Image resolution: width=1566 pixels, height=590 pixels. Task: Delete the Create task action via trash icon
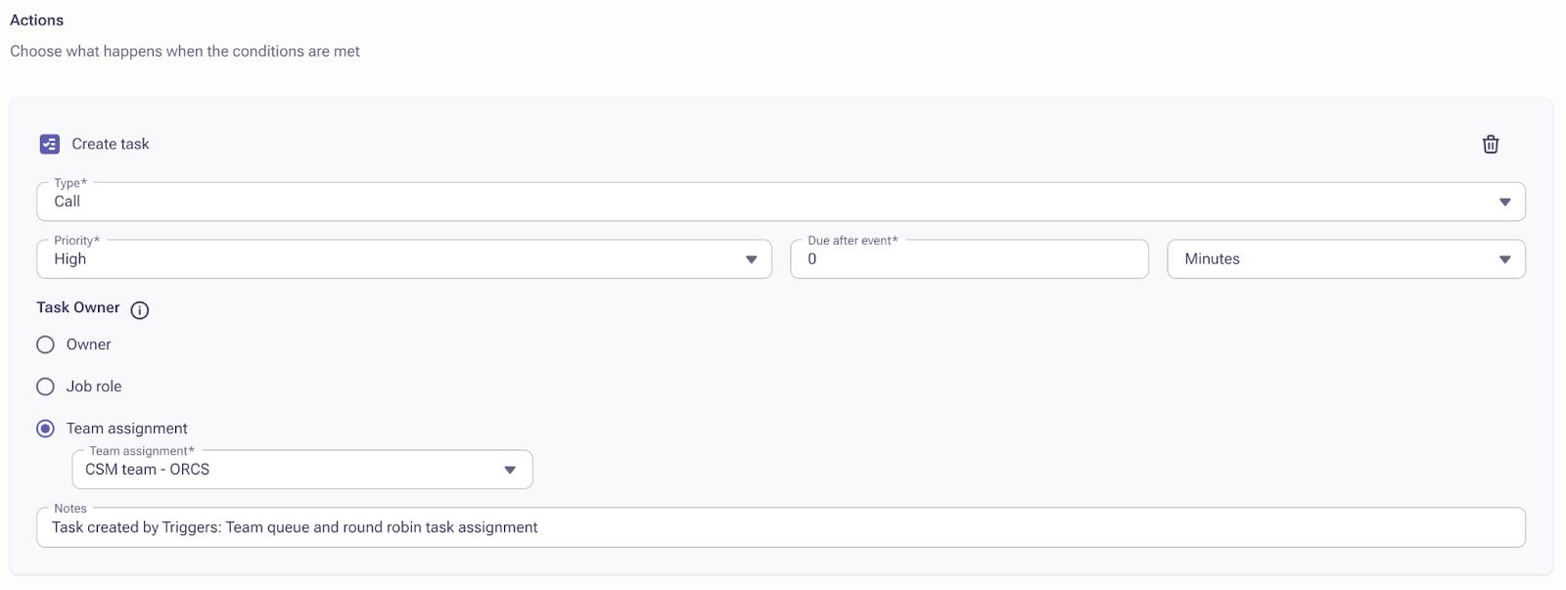click(1491, 144)
